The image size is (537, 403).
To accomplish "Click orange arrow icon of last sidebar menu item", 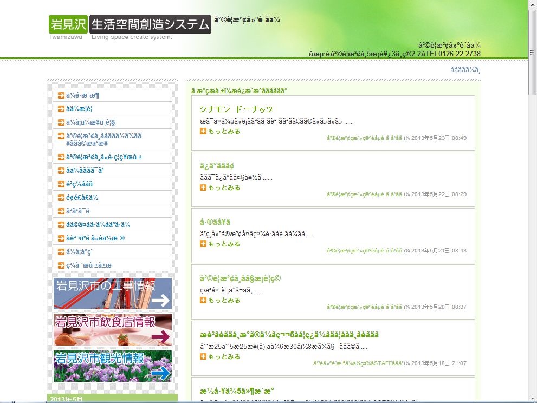I will [61, 265].
